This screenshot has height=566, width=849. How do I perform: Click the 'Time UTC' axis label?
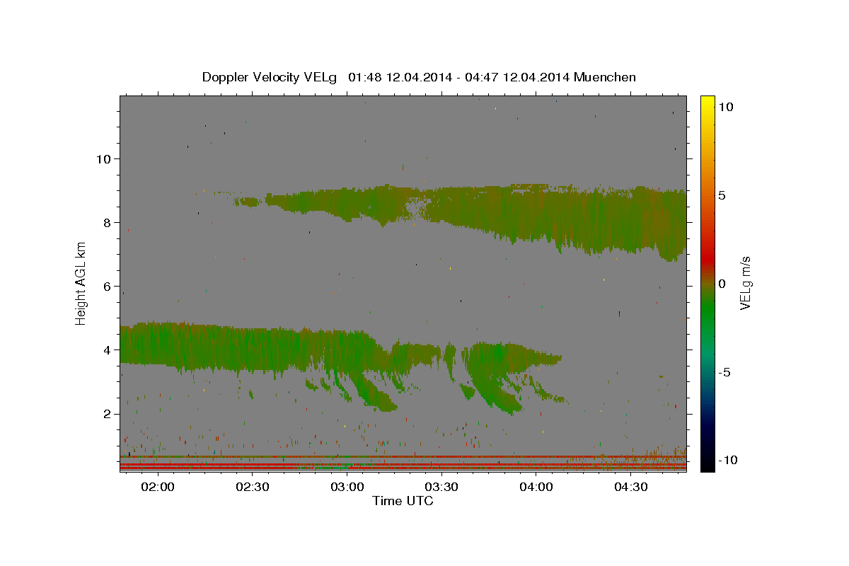pos(403,501)
